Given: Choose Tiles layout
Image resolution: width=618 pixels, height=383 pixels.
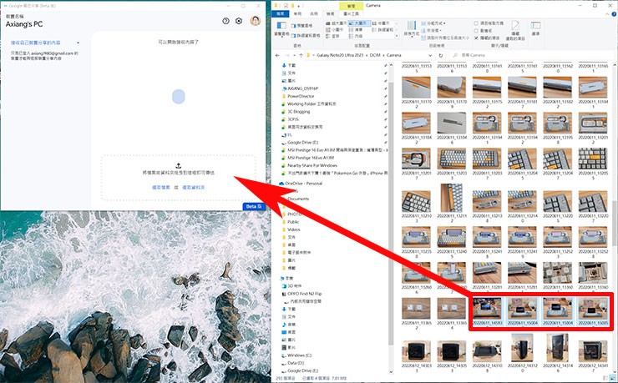Looking at the screenshot, I should click(x=333, y=36).
